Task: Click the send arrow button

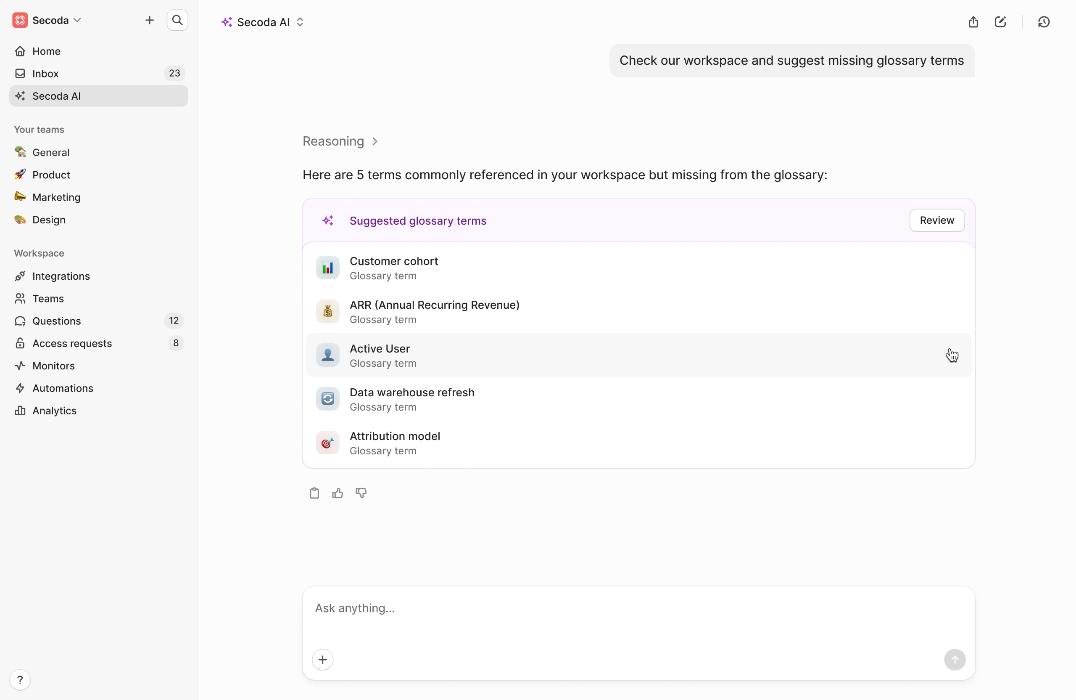Action: click(x=955, y=660)
